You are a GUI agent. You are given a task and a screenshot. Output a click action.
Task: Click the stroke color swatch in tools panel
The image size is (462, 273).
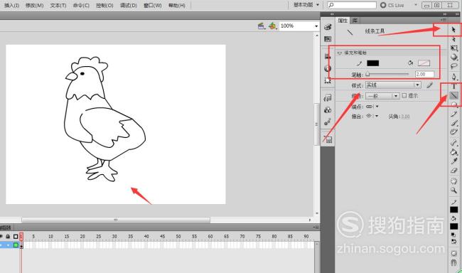click(x=453, y=210)
